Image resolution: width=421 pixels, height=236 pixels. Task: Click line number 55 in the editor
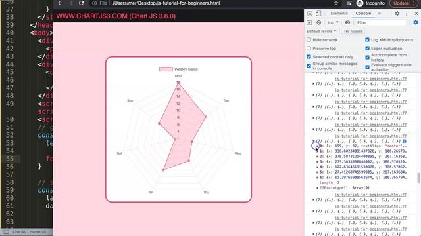(10, 159)
